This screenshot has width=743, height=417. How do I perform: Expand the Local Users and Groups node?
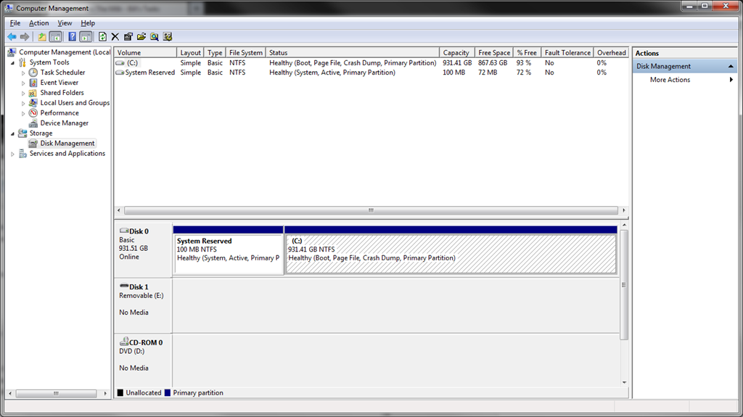click(23, 103)
